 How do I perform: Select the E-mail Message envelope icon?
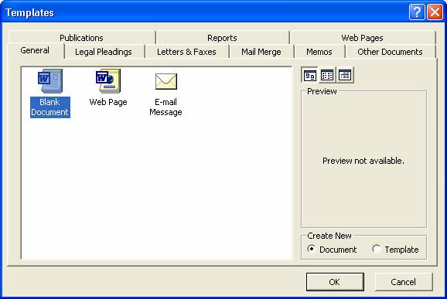tap(166, 81)
